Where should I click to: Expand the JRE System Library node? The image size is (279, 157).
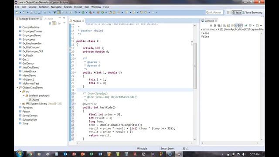(x=20, y=104)
